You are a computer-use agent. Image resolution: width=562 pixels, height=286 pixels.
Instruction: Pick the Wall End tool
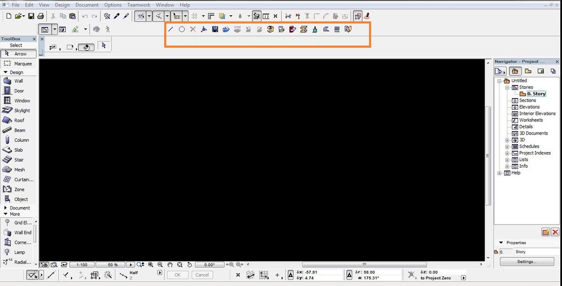(x=17, y=233)
